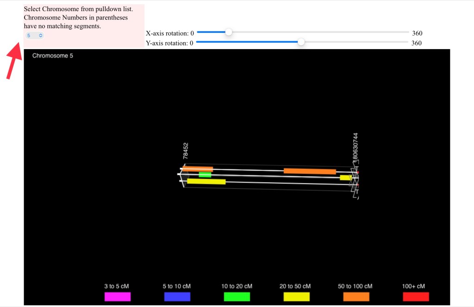Click the '100+ cM' legend label

(413, 286)
